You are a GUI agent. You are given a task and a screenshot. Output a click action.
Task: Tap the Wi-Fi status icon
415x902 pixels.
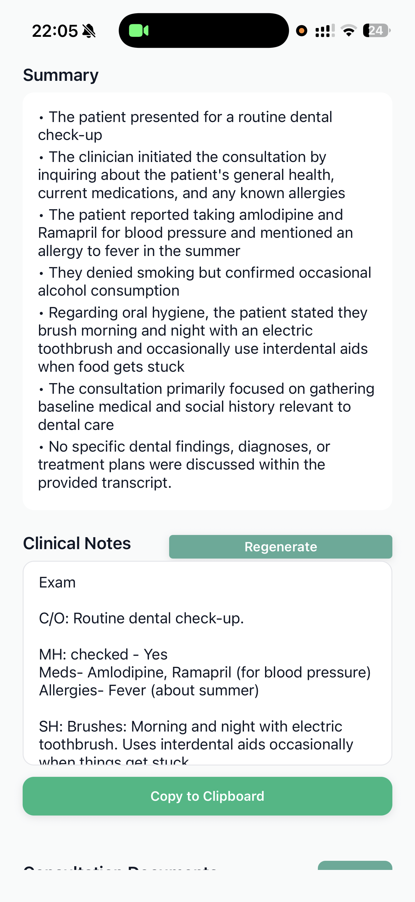pos(349,31)
